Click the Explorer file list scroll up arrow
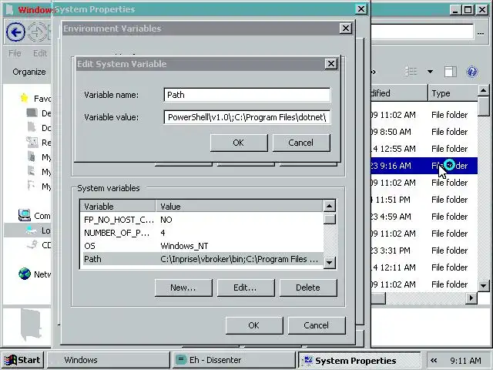Screen dimensions: 493x370 [x=483, y=91]
